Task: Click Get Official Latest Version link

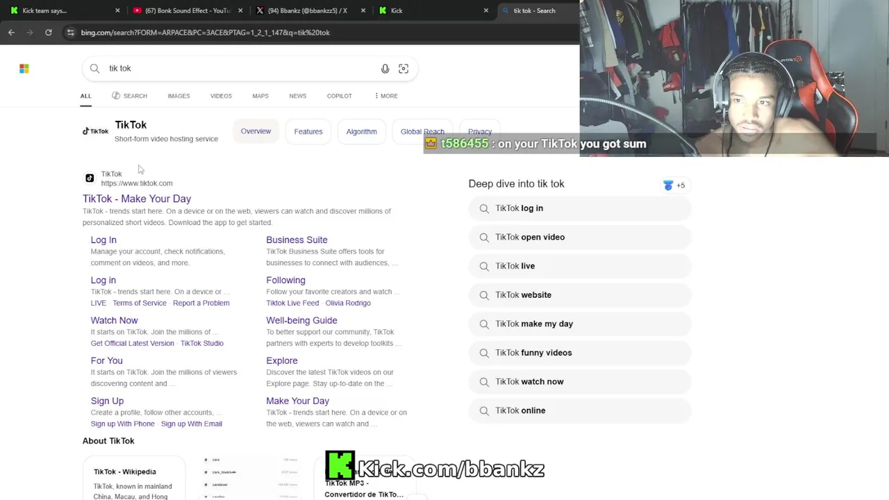Action: coord(132,343)
